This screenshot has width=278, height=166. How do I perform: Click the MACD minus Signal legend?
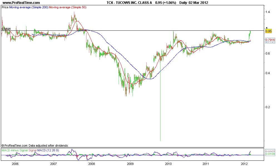click(14, 150)
